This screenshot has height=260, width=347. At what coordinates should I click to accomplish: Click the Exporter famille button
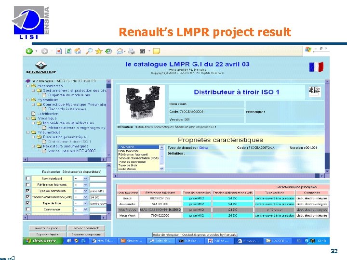point(48,234)
